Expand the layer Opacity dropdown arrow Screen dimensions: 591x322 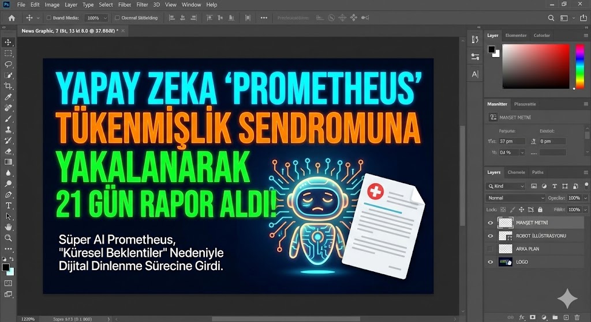tap(585, 198)
